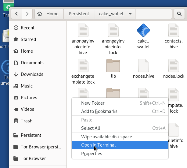Image resolution: width=187 pixels, height=168 pixels.
Task: Open the cake_wallet application file icon
Action: (143, 30)
